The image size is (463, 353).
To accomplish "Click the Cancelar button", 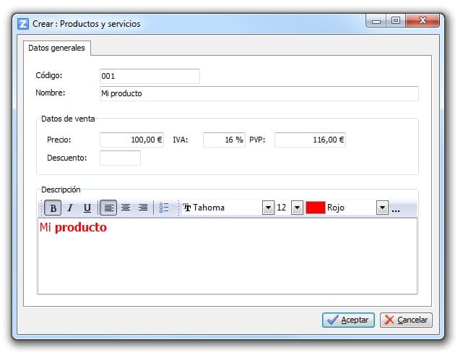I will (406, 320).
